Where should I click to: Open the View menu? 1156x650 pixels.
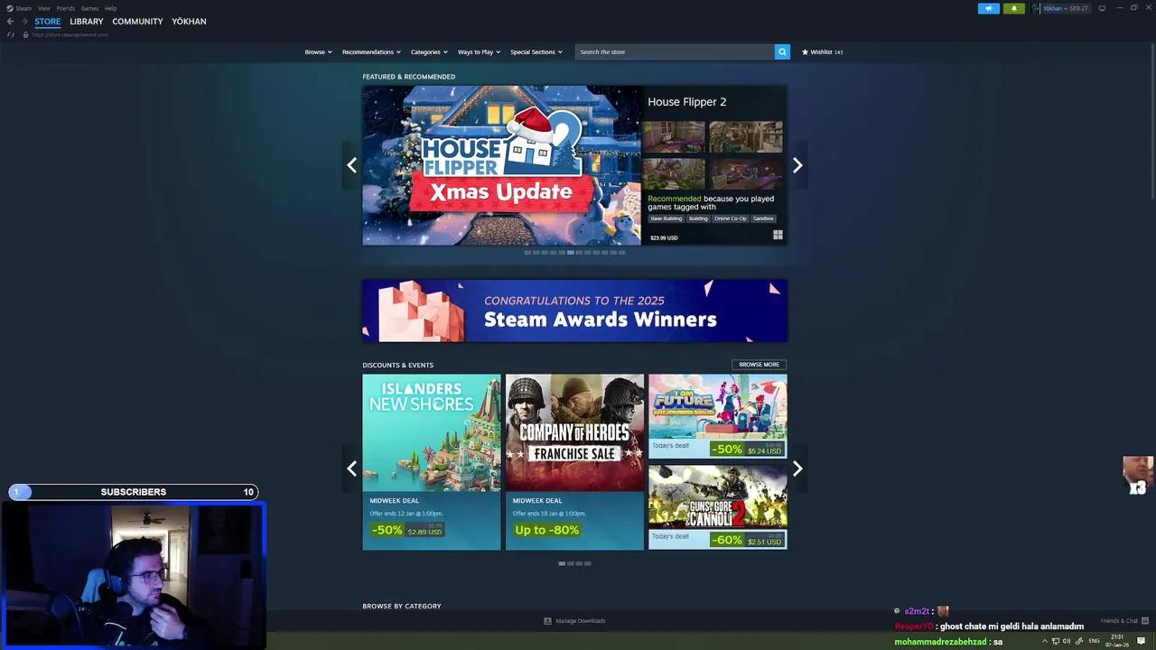click(x=43, y=8)
